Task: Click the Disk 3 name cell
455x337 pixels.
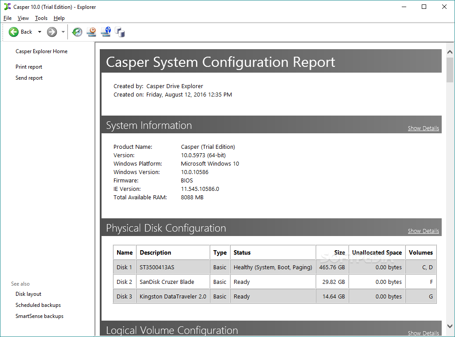Action: [x=125, y=296]
